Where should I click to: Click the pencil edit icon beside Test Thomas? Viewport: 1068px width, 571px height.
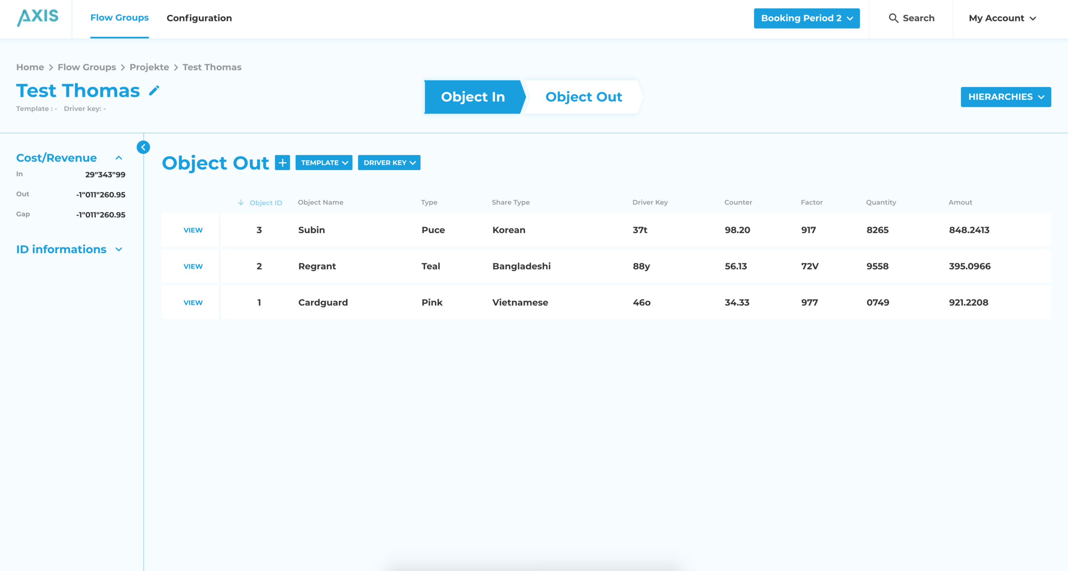(x=154, y=91)
